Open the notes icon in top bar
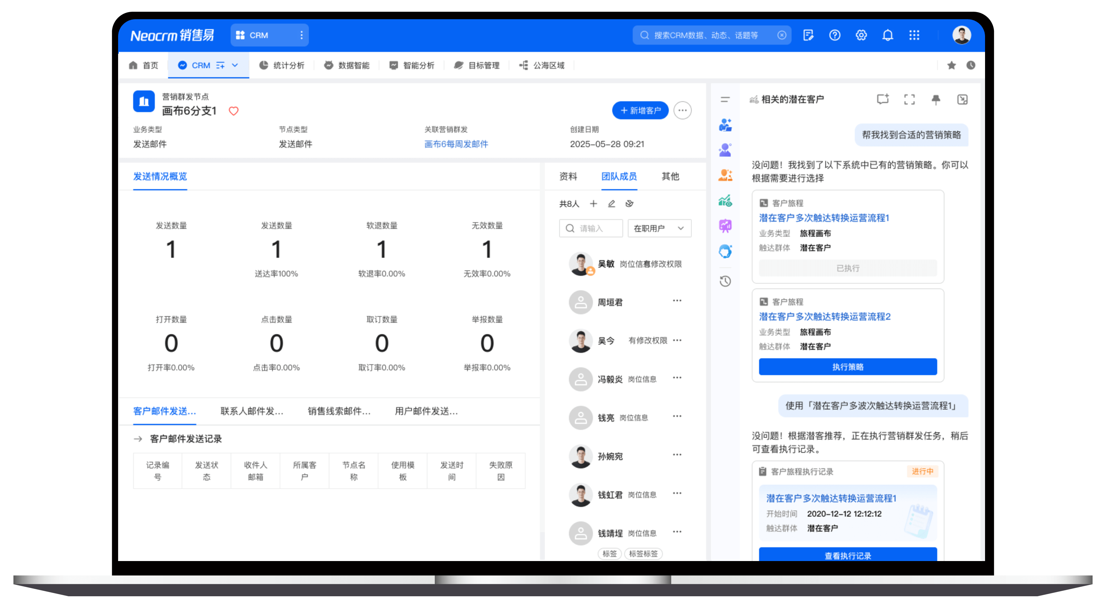 808,35
